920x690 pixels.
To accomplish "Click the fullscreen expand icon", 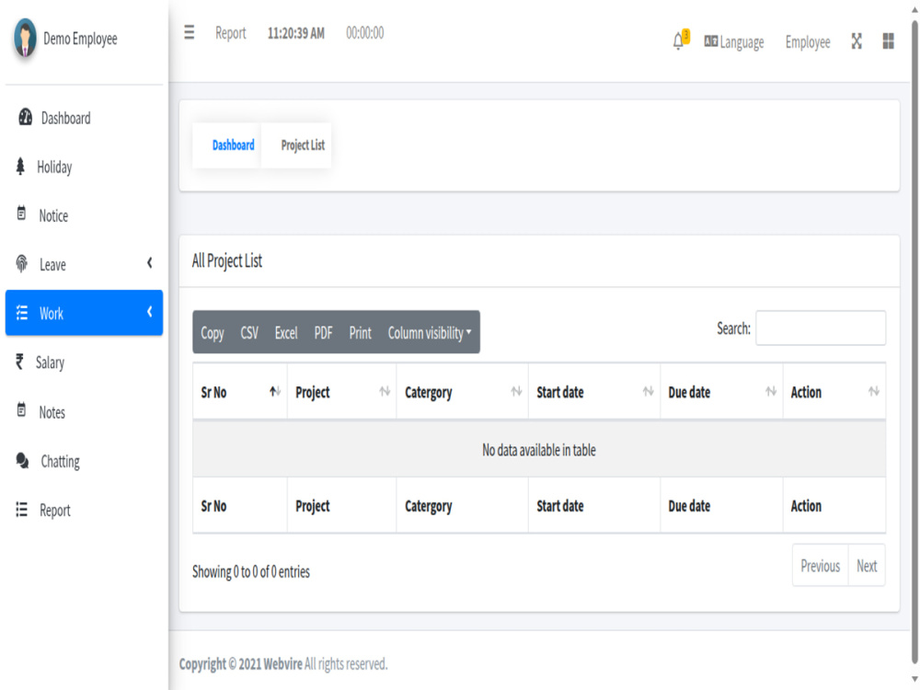I will point(857,41).
